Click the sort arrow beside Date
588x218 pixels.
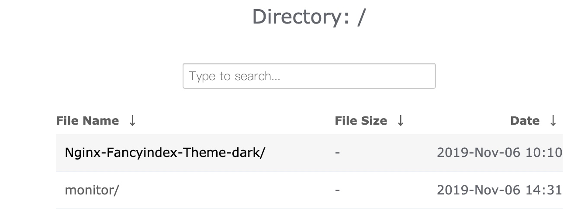[553, 121]
